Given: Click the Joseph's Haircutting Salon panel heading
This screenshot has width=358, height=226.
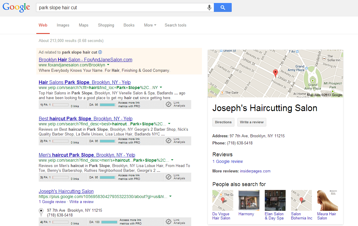Looking at the screenshot, I should click(265, 108).
